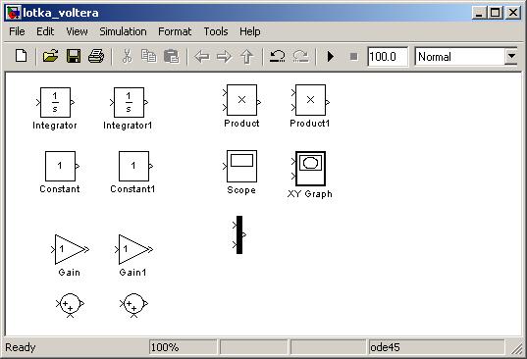Screen dimensions: 527x359
Task: Select the Integrator block
Action: (56, 102)
